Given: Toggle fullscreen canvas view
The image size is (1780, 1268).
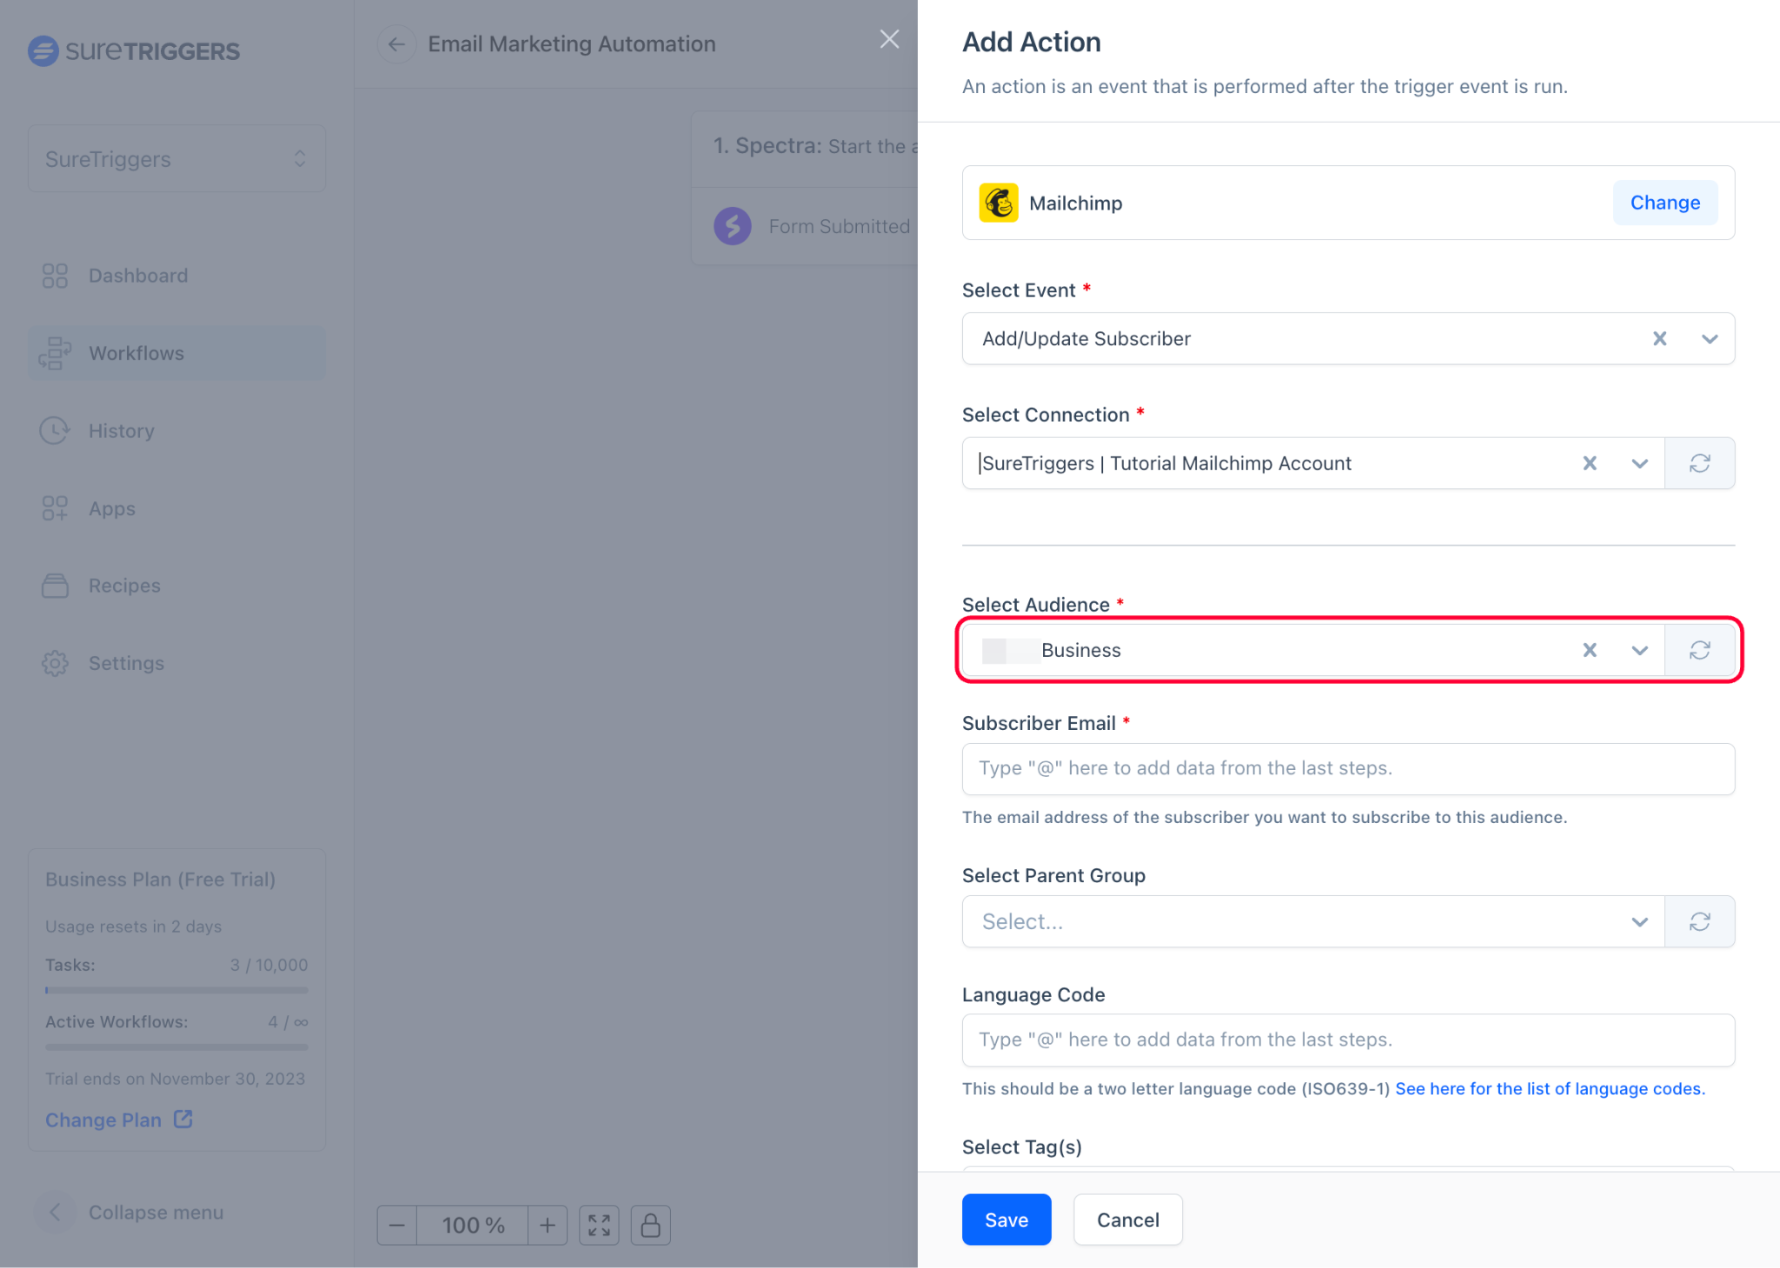Looking at the screenshot, I should 599,1225.
